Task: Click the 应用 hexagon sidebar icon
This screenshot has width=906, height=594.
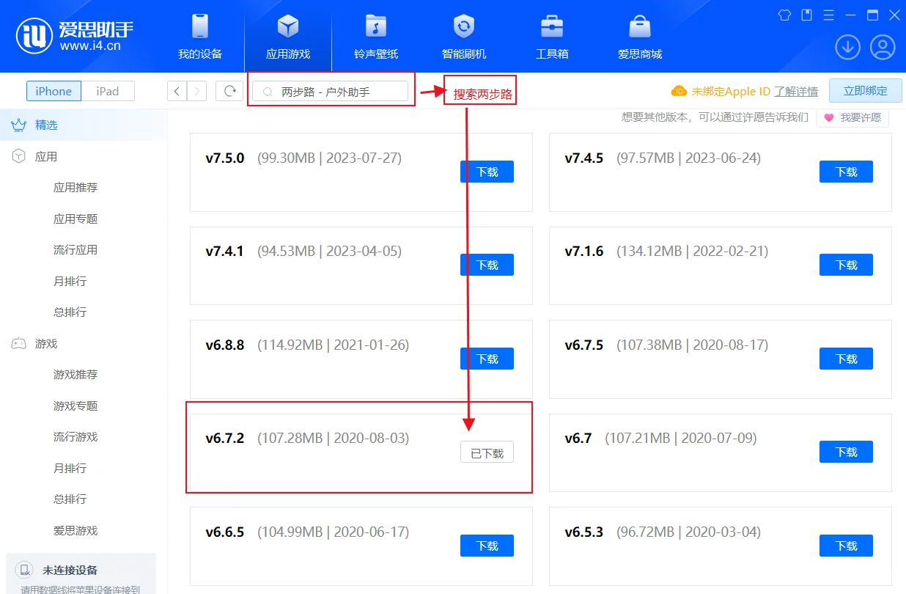Action: coord(18,156)
